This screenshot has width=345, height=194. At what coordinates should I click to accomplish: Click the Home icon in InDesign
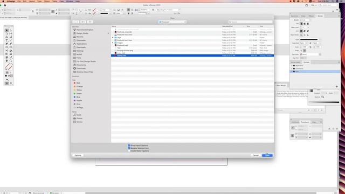[5, 5]
